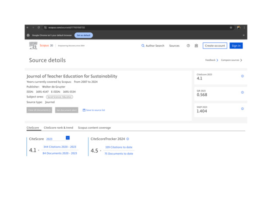Screen dimensions: 272x210
Task: Open 84 Documents 2020 - 2023 link
Action: 60,153
